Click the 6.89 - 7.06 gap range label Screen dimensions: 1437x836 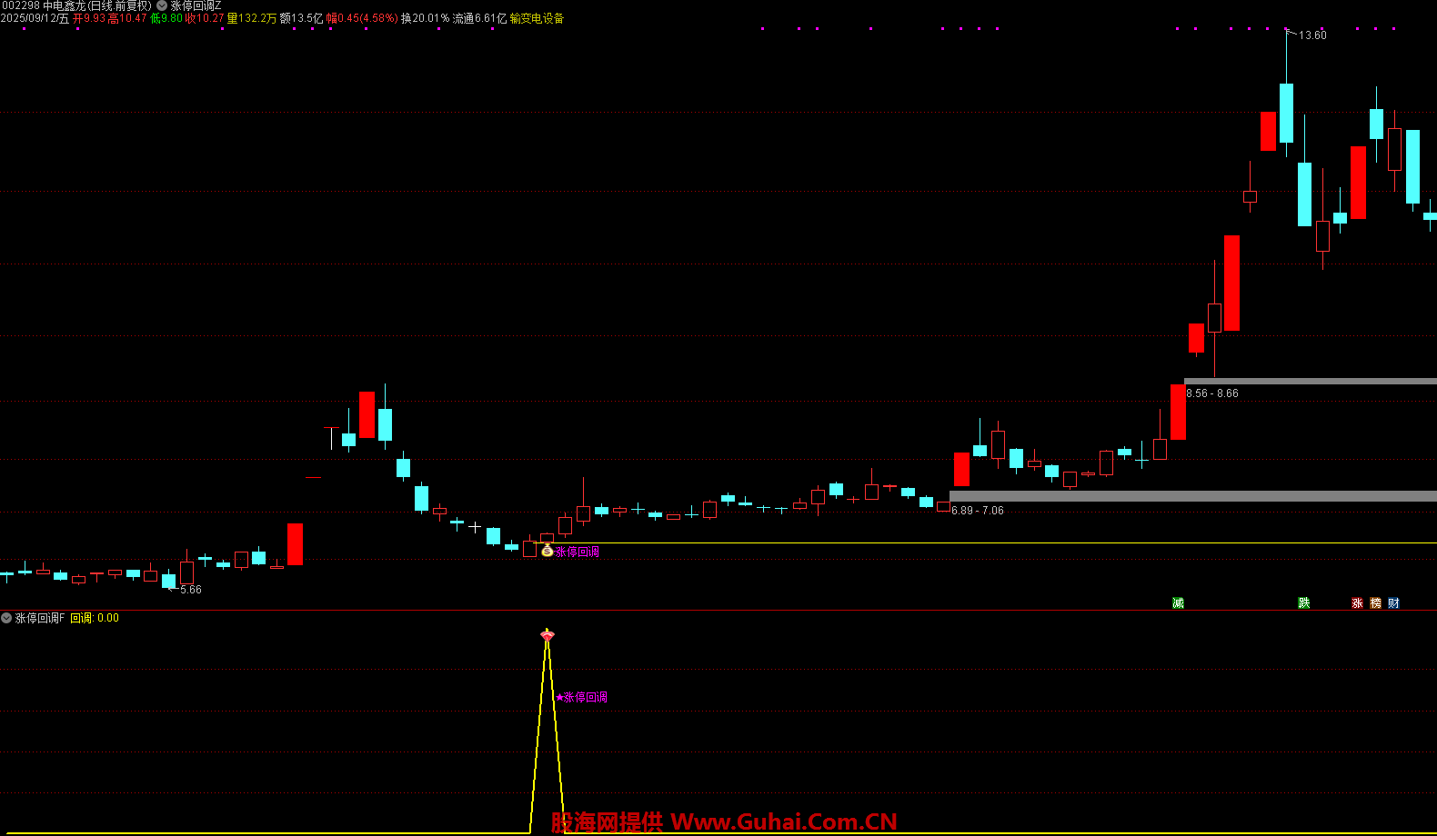(978, 511)
